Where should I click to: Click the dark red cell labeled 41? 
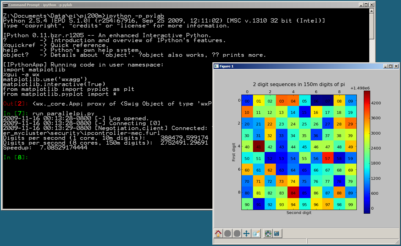[x=258, y=147]
